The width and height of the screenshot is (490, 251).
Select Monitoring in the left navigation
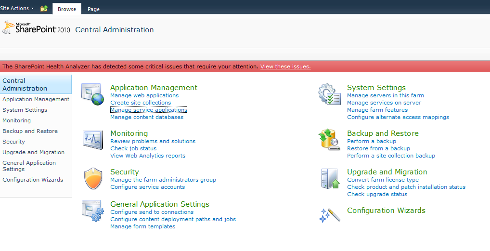tap(16, 120)
